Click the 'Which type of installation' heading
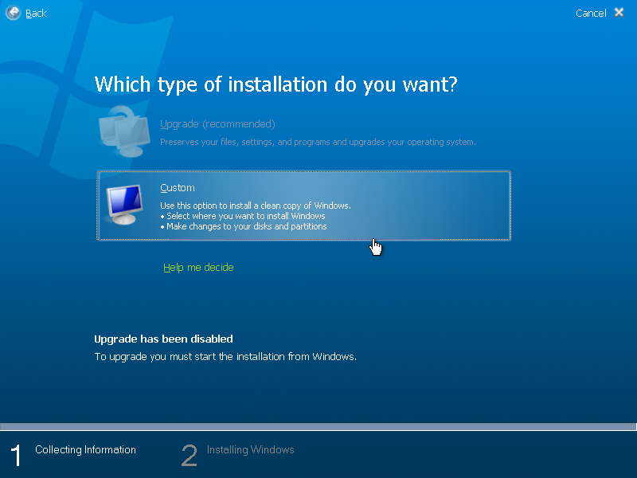The width and height of the screenshot is (637, 478). pyautogui.click(x=276, y=85)
